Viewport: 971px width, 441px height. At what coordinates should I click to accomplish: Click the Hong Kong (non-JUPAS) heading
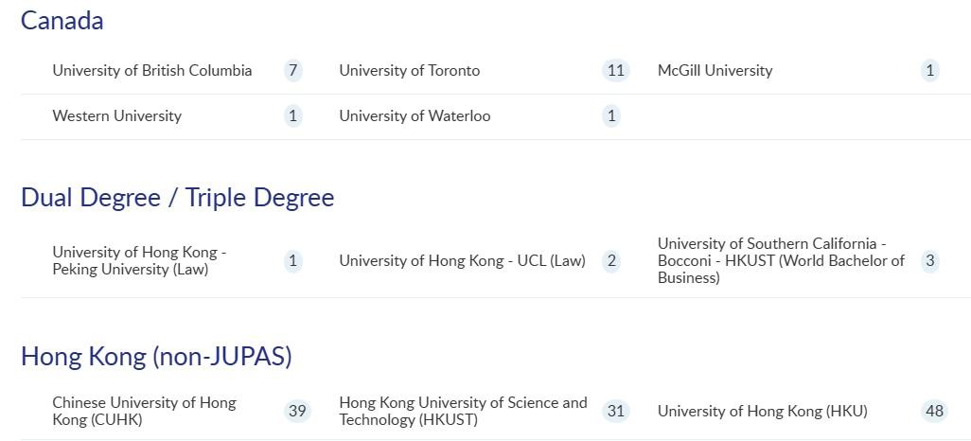pos(156,356)
